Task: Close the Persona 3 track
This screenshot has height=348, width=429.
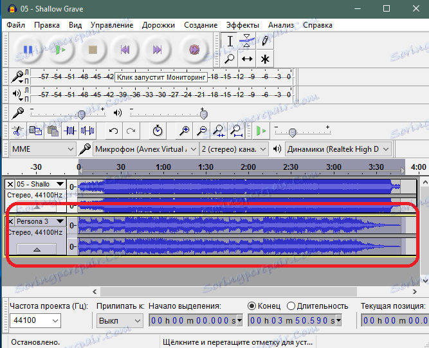Action: click(x=10, y=221)
